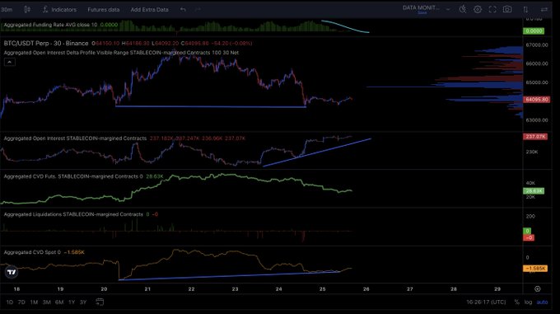Collapse the main pane legend with the caret
The height and width of the screenshot is (314, 560).
point(10,62)
